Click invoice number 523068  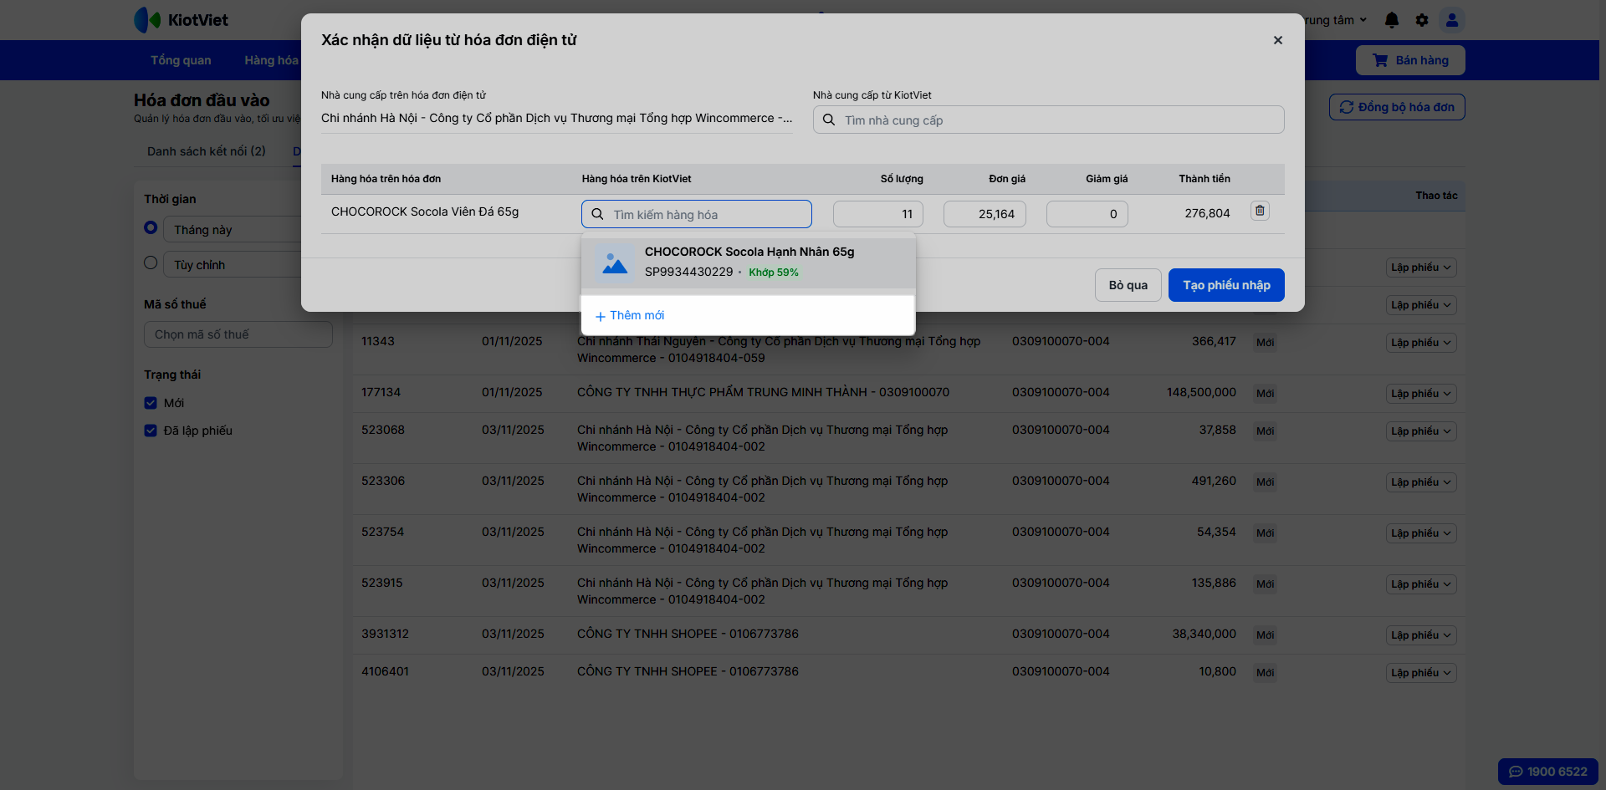(383, 430)
